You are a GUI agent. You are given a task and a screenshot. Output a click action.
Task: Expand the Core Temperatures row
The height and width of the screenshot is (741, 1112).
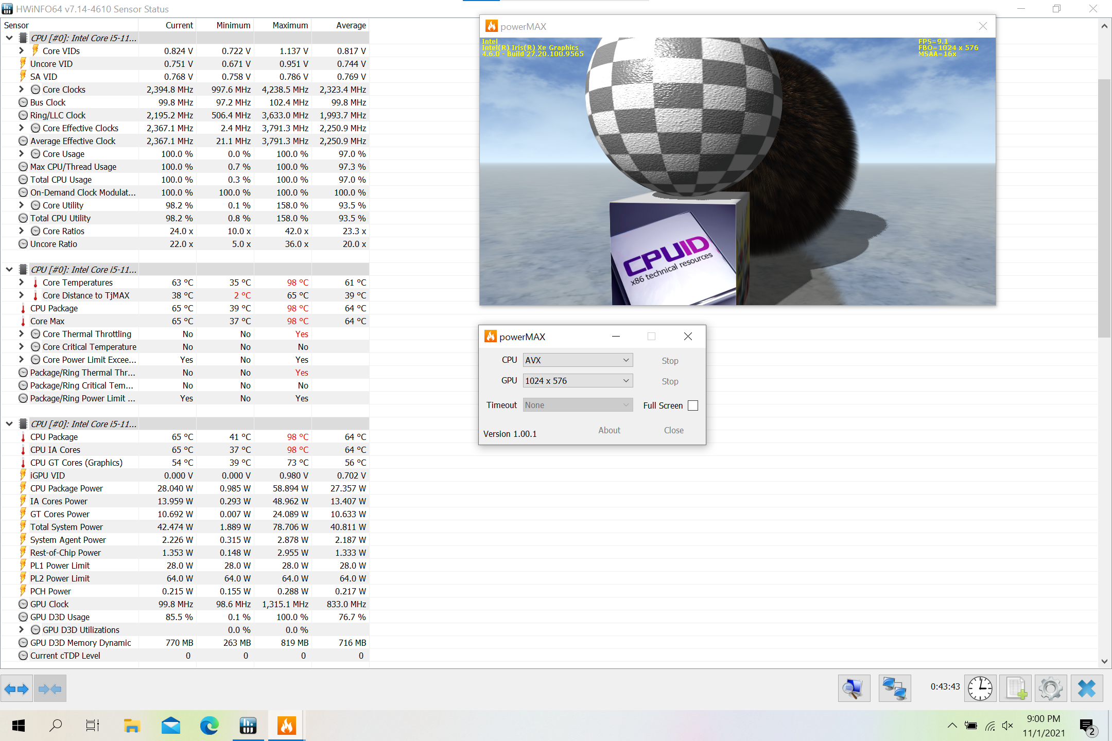coord(21,283)
